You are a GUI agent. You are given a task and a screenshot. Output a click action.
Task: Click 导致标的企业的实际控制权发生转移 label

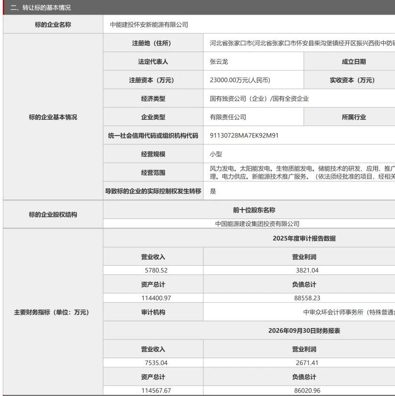click(x=153, y=191)
